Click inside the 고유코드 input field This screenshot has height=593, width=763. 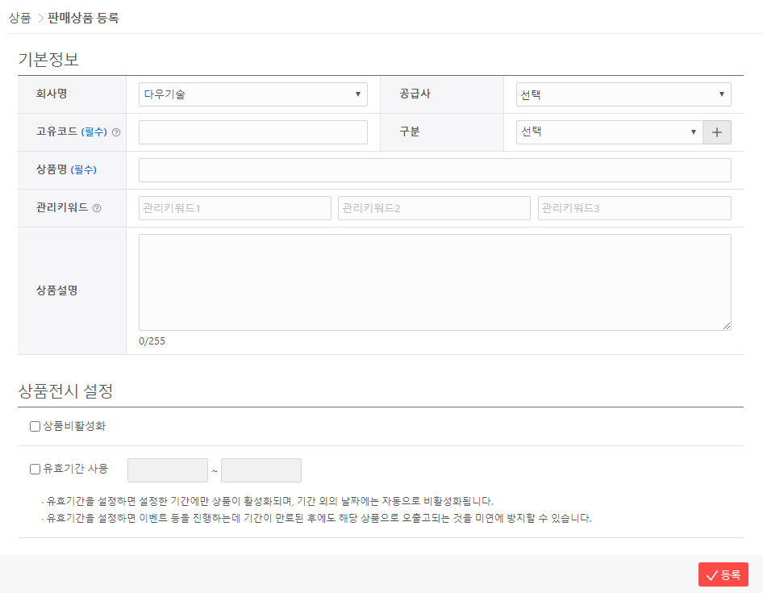pyautogui.click(x=252, y=132)
